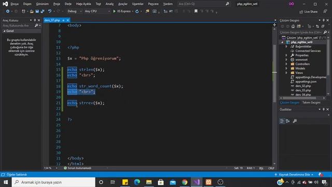Image resolution: width=332 pixels, height=187 pixels.
Task: Open Sticky Notes from the taskbar
Action: pos(125,182)
